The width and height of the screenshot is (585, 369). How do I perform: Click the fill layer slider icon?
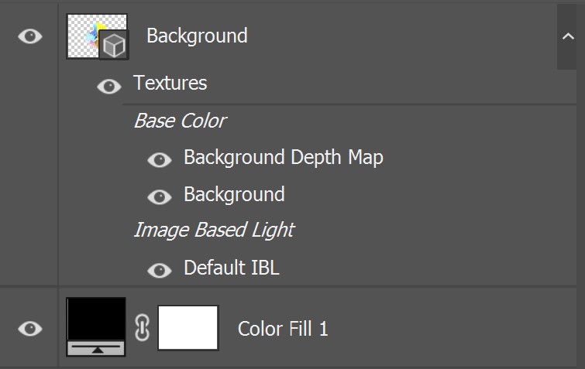[96, 349]
